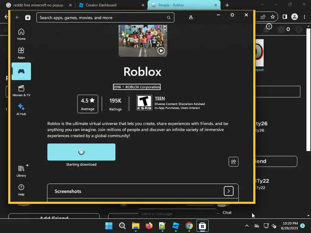The image size is (311, 233).
Task: Click the 2016 ROBLOX Corporation publisher link
Action: pos(137,87)
